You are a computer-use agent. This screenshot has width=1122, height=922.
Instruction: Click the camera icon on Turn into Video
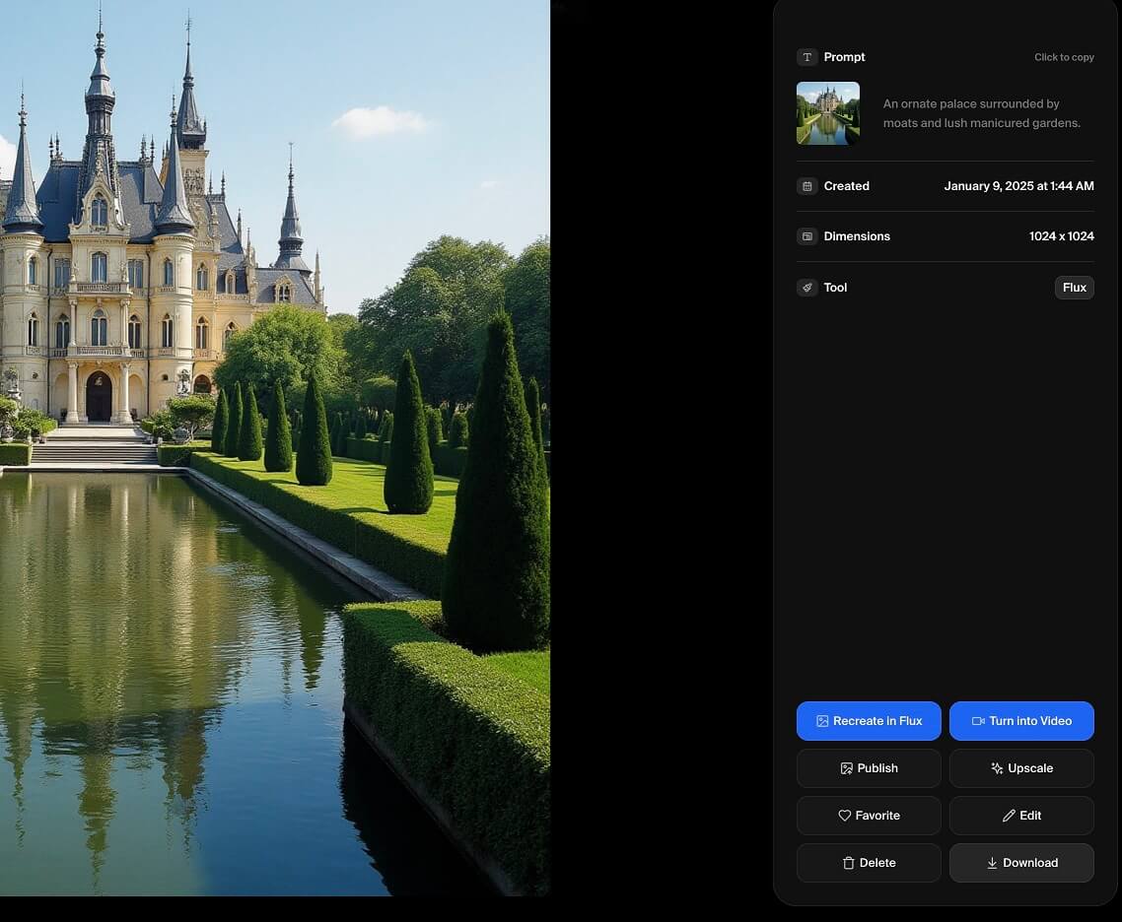tap(978, 721)
